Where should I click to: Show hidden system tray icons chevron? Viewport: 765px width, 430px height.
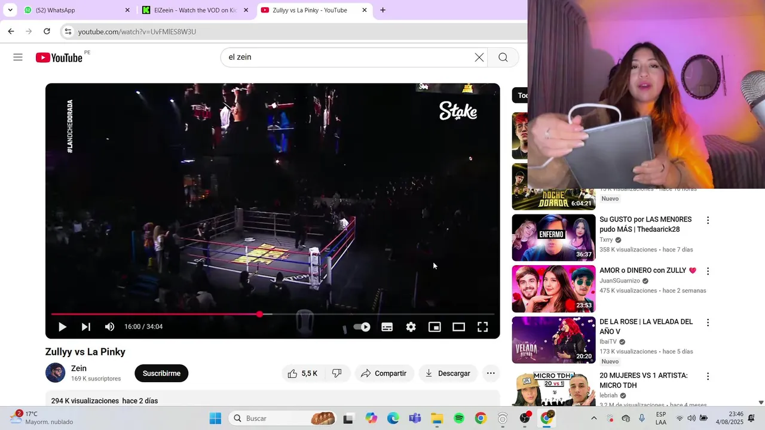(x=593, y=419)
